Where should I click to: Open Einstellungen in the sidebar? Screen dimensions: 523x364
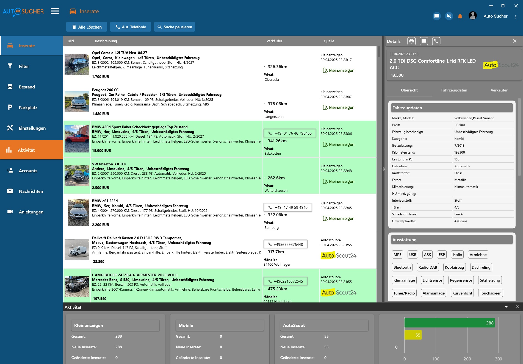tap(32, 128)
